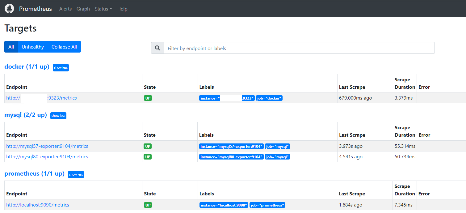The width and height of the screenshot is (466, 213).
Task: Click instance="localhost:9090" label badge
Action: [x=224, y=205]
